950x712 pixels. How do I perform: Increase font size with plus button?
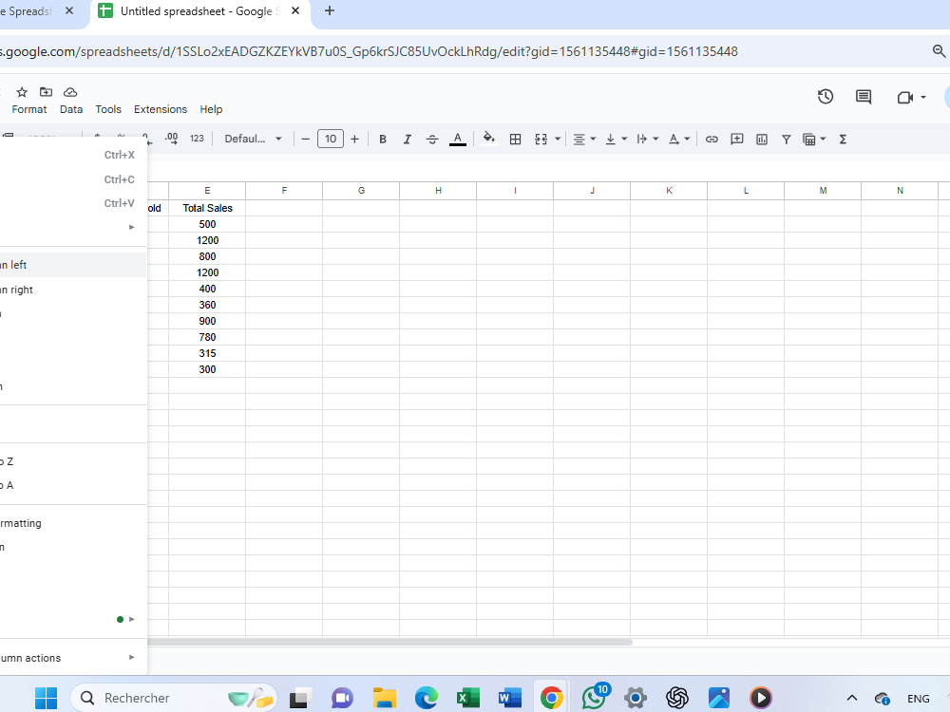click(355, 140)
